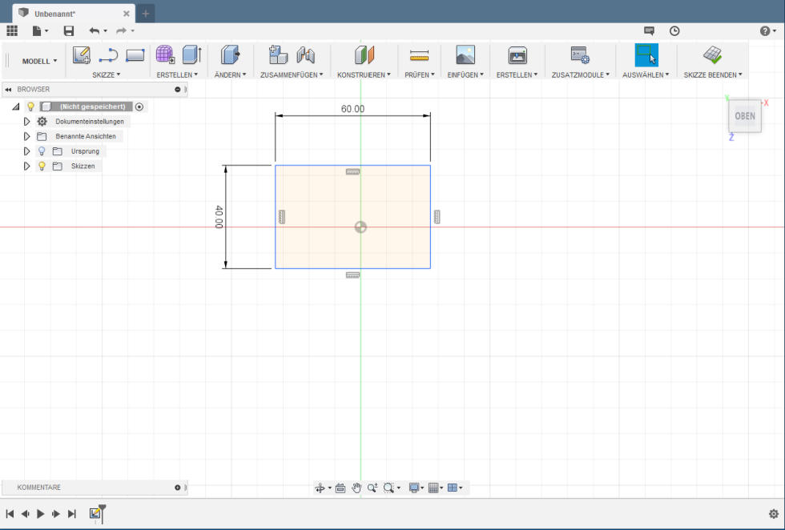Open the PRÜFEN menu
This screenshot has width=785, height=530.
click(420, 74)
